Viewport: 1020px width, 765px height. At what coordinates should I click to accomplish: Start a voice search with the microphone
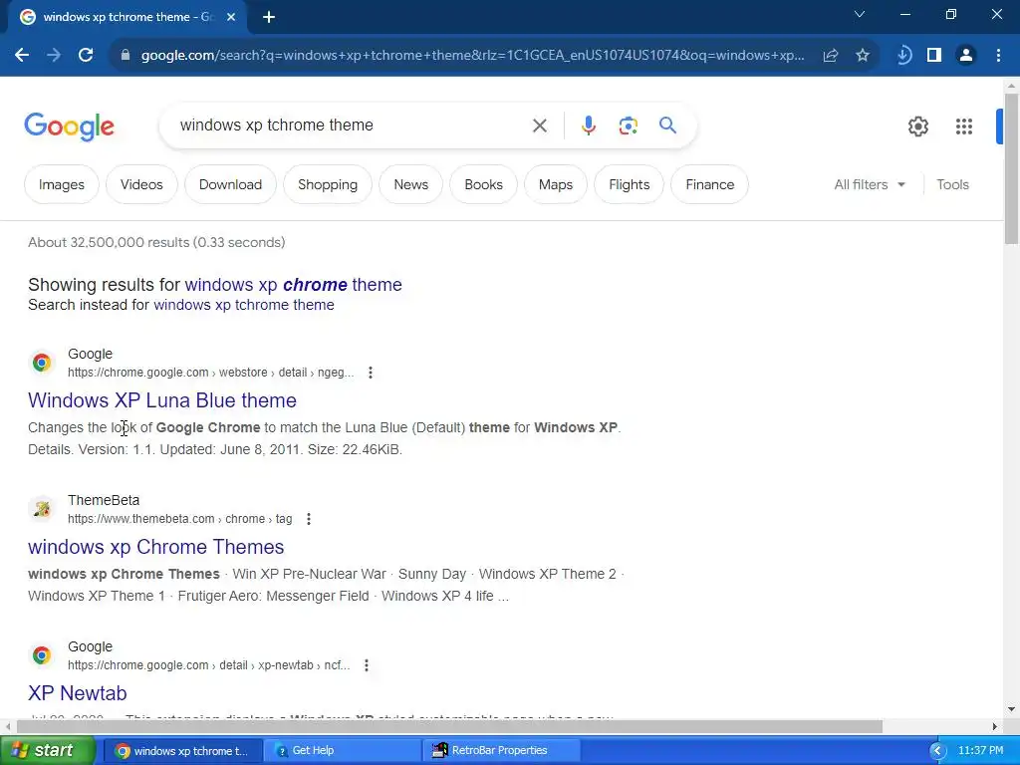[588, 126]
